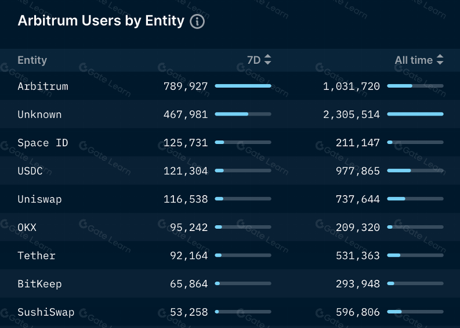Click the Arbitrum Users by Entity title
460x328 pixels.
(101, 21)
